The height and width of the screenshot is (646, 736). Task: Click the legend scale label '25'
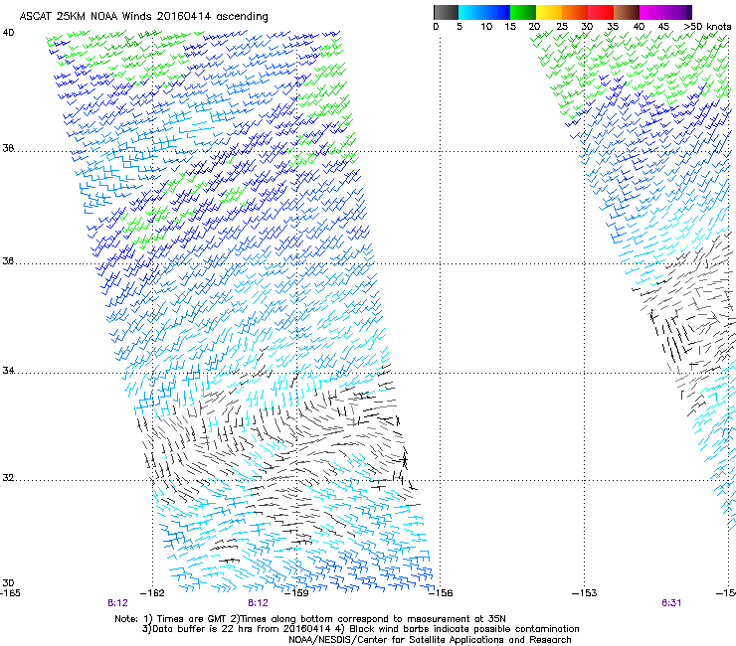(x=562, y=27)
